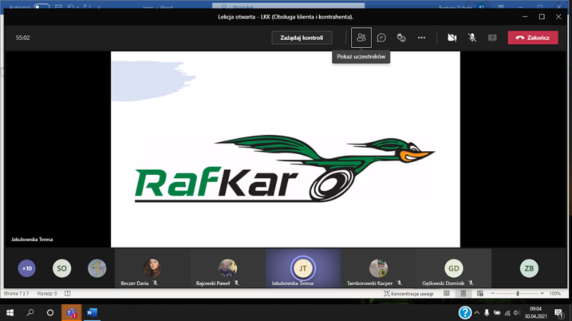Expand hidden system tray icons chevron

(x=477, y=312)
